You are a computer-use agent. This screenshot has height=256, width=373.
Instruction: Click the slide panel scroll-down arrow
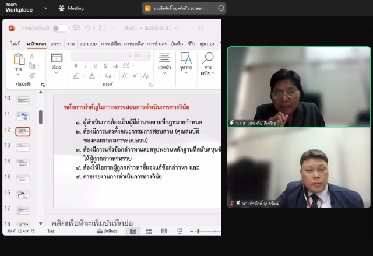[x=41, y=223]
